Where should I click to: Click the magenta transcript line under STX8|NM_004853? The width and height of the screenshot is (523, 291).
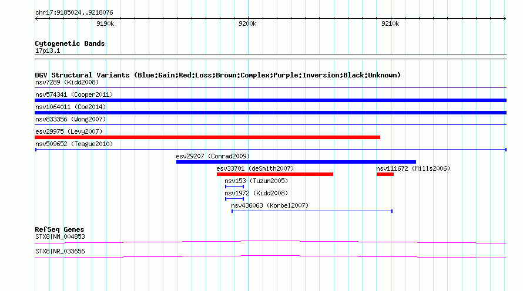click(270, 242)
